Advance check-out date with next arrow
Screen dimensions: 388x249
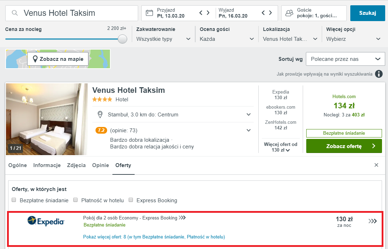[270, 13]
